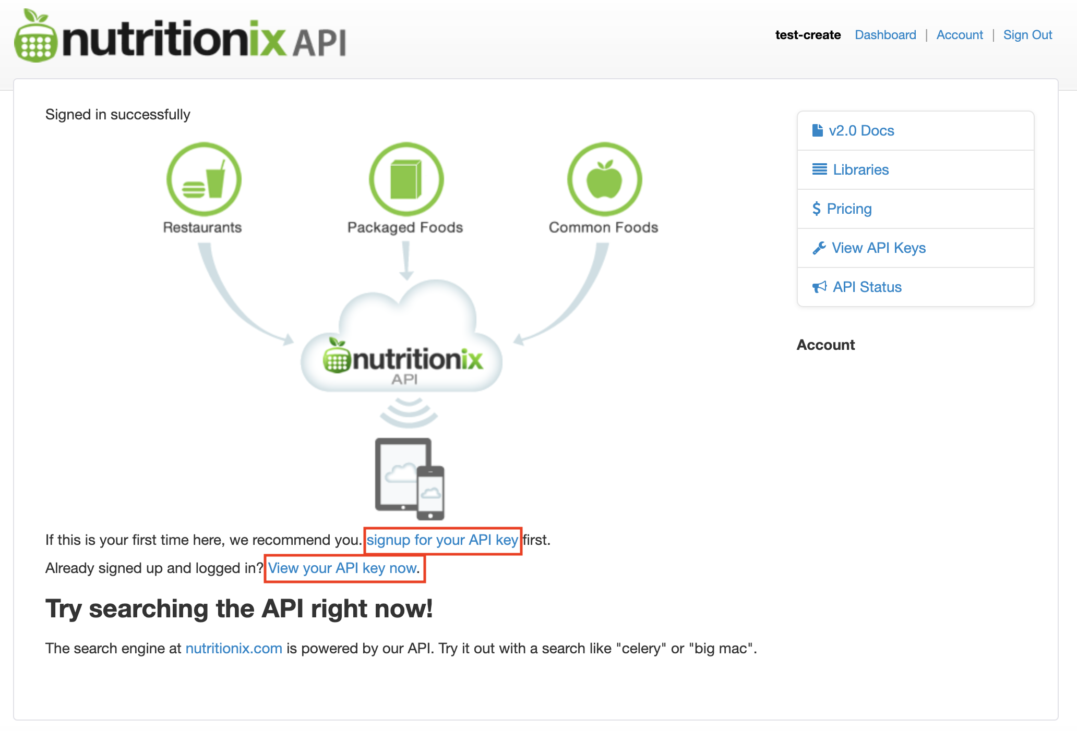Open the Dashboard link

(x=885, y=35)
